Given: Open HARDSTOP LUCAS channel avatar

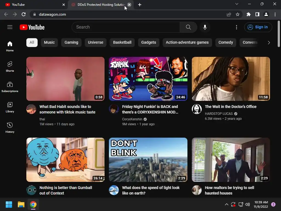Looking at the screenshot, I should click(196, 109).
